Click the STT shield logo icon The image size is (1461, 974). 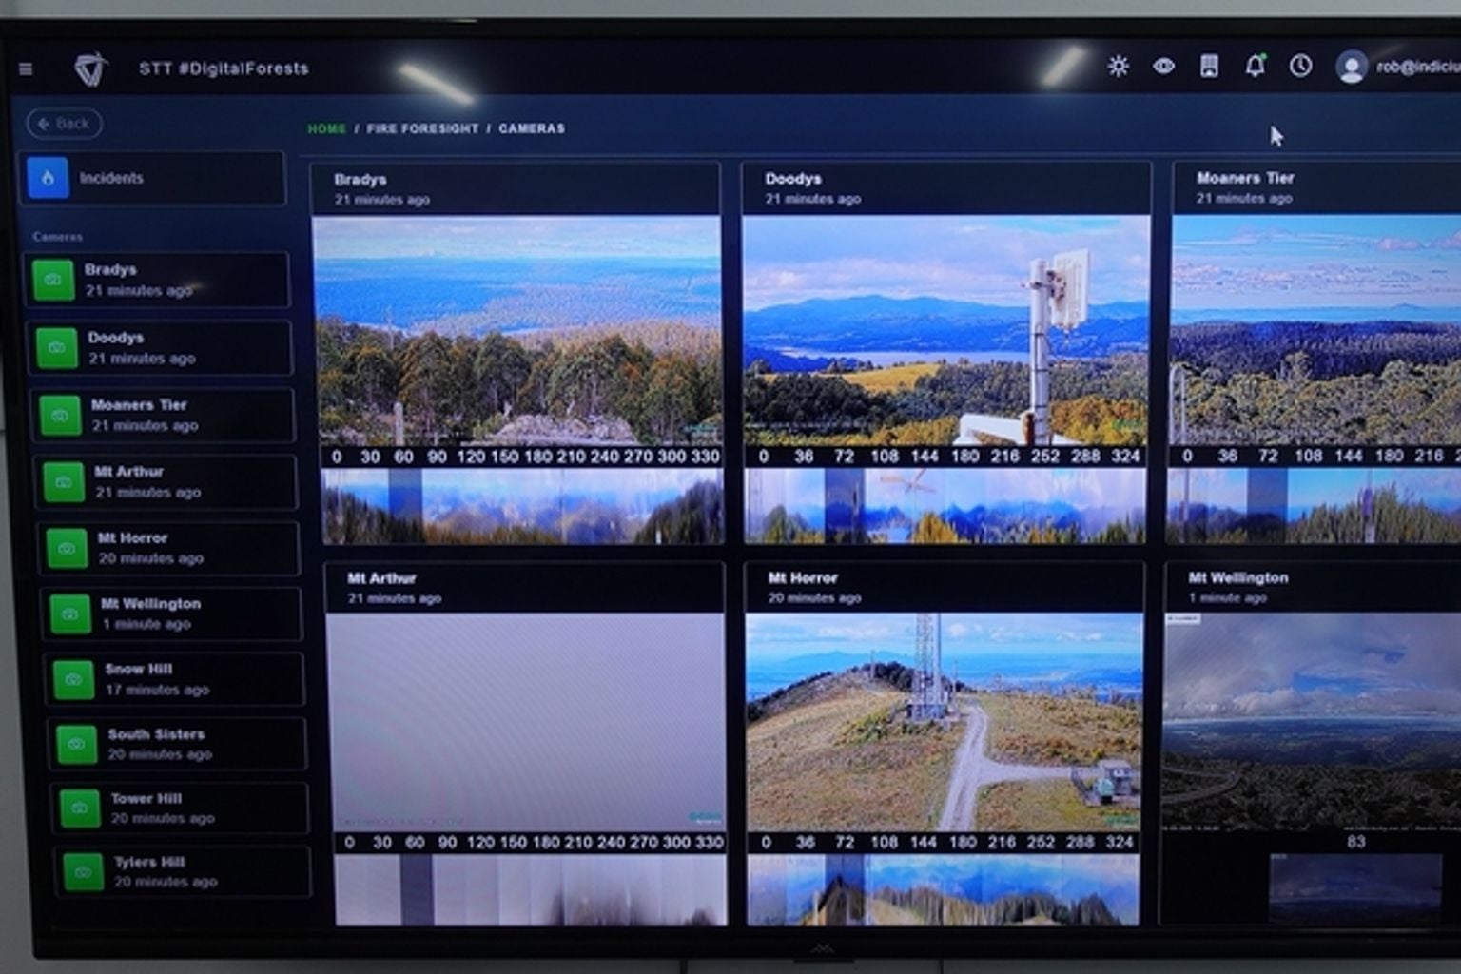coord(91,68)
